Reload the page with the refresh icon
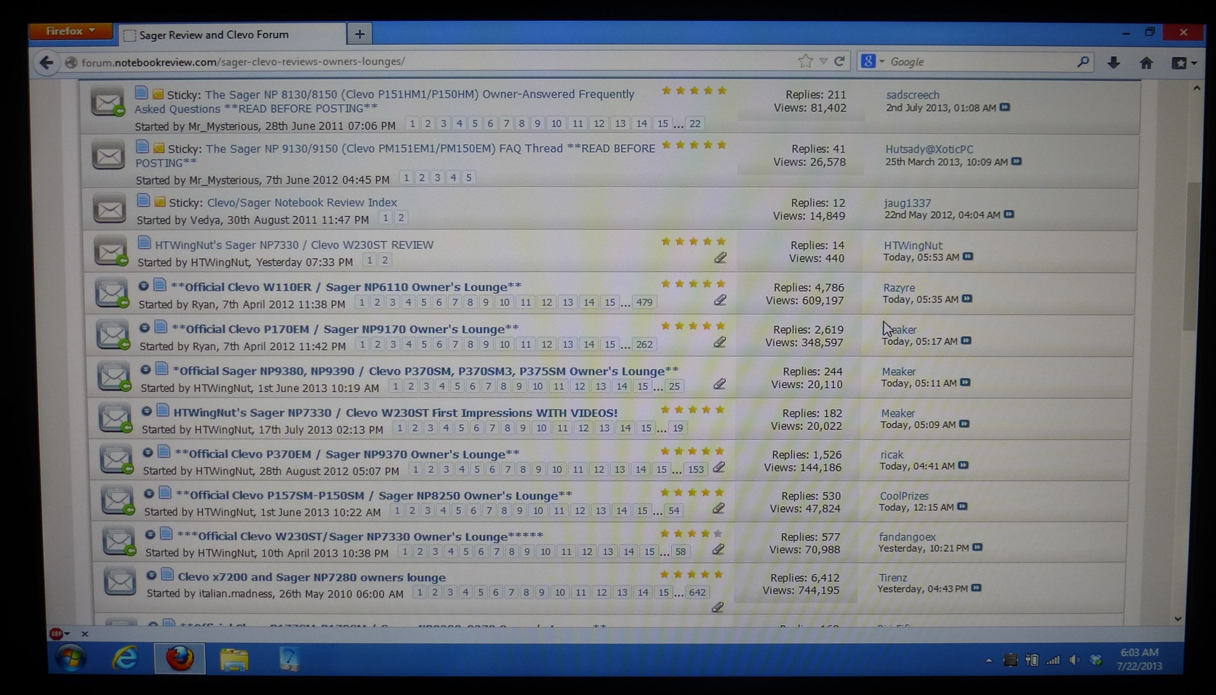The image size is (1216, 695). click(x=840, y=61)
